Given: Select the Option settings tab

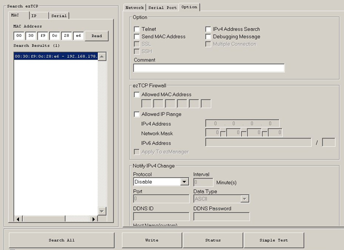Looking at the screenshot, I should coord(189,7).
